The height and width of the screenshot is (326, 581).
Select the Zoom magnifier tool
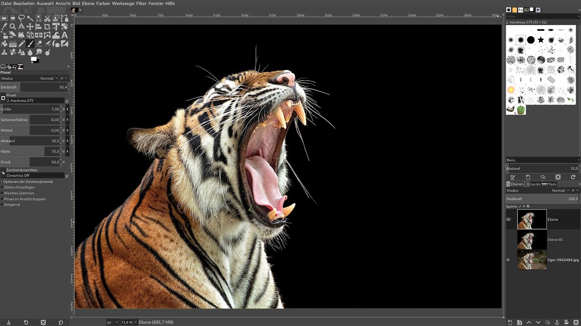pos(13,27)
